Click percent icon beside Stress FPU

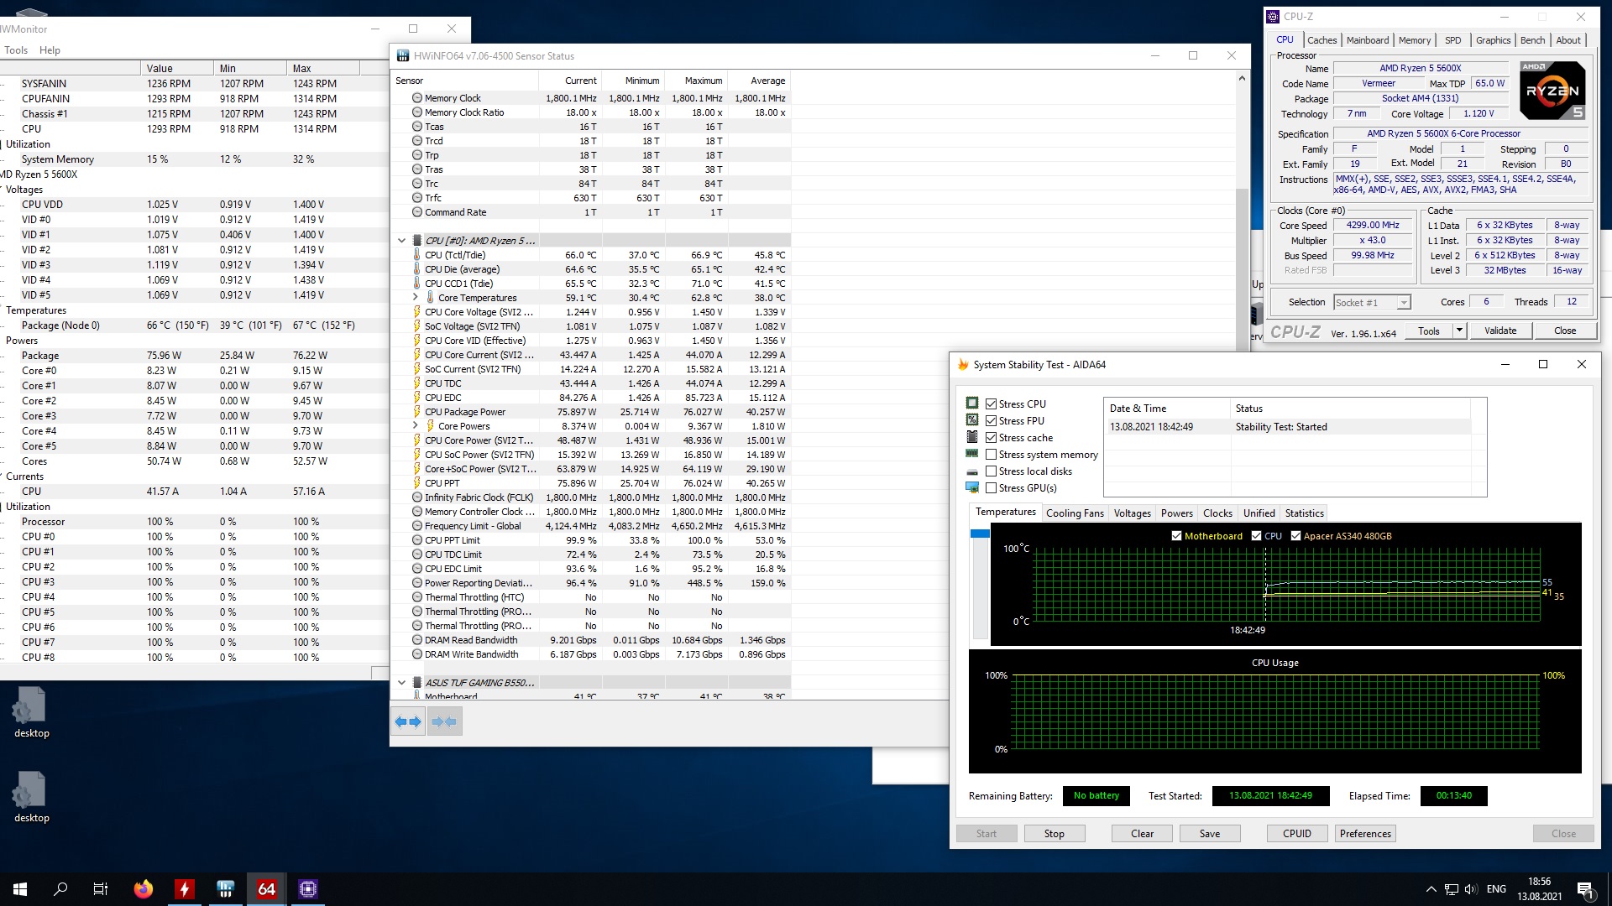pos(972,420)
